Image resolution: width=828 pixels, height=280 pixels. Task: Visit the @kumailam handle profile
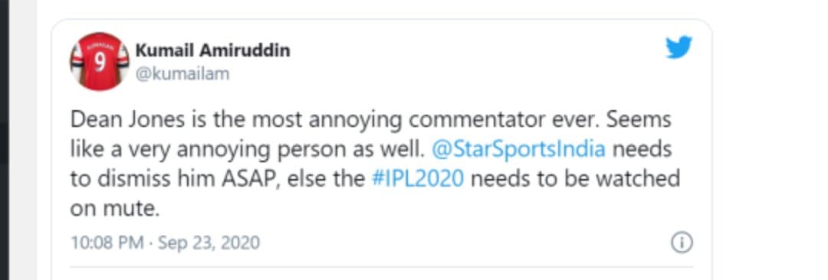(182, 73)
